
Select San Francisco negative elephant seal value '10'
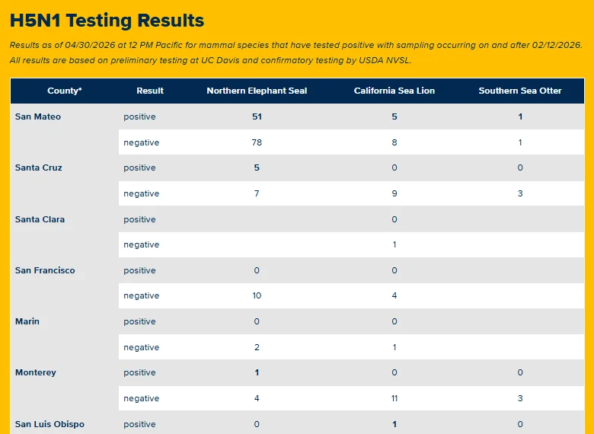point(257,295)
